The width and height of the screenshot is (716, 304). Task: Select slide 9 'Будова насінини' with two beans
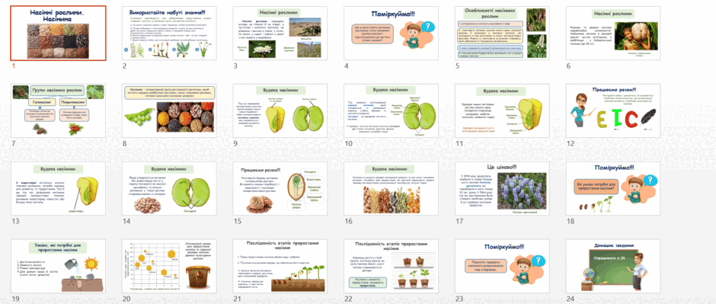point(280,110)
